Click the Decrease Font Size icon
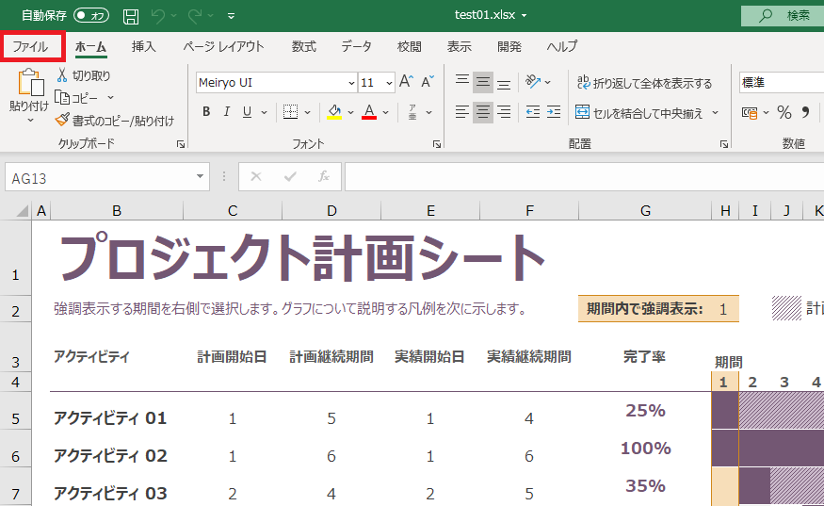 428,82
